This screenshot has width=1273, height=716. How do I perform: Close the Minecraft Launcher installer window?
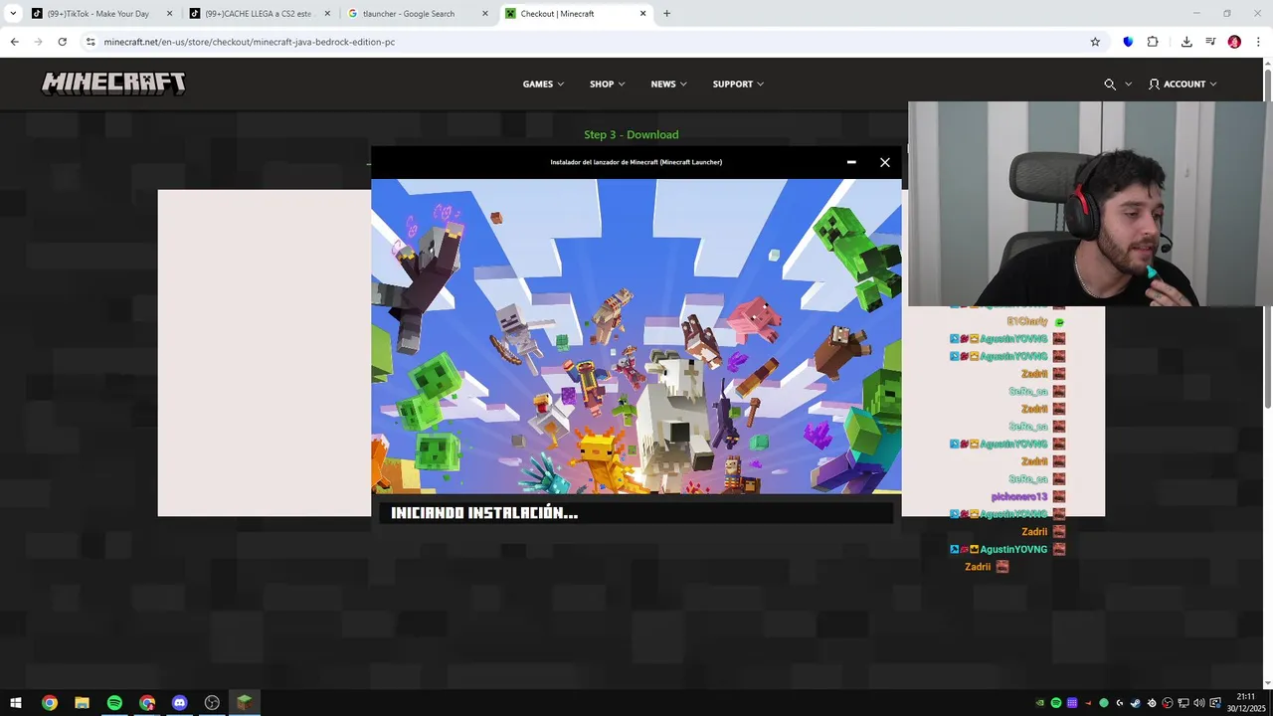[885, 162]
